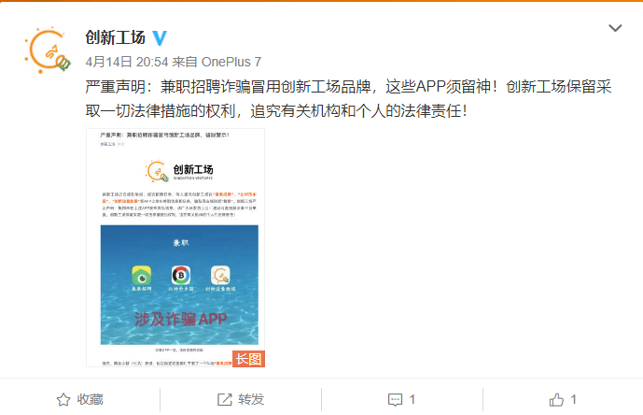Screen dimensions: 643x415
Task: Open comments via speech bubble icon
Action: [x=395, y=400]
